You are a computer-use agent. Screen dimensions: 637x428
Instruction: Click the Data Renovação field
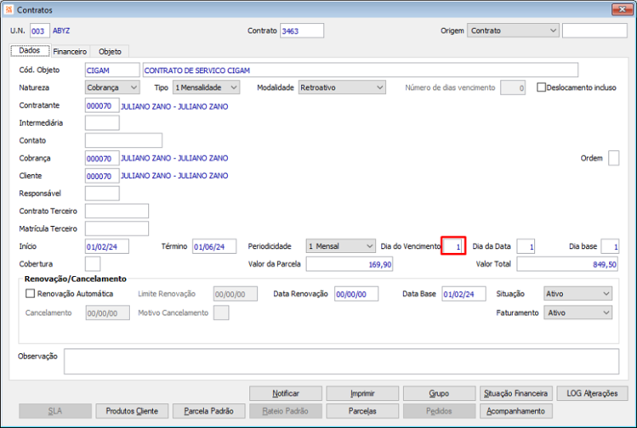point(357,294)
